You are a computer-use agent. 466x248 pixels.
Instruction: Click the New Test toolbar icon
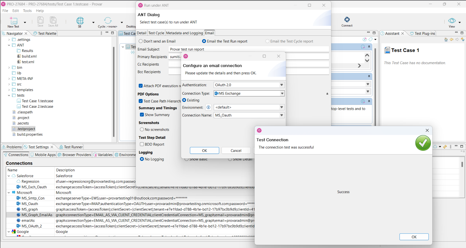(x=13, y=21)
